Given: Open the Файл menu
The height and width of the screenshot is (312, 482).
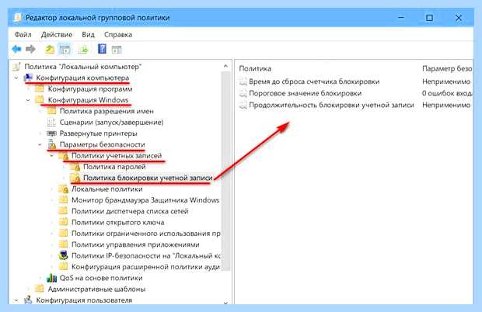Looking at the screenshot, I should point(23,34).
